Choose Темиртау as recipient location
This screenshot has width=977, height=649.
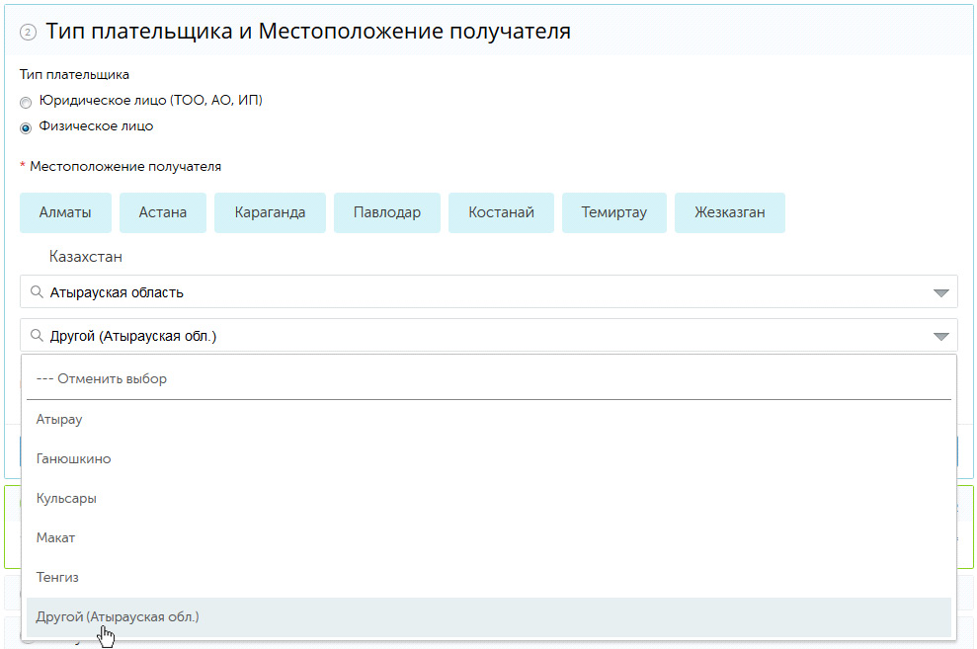614,212
